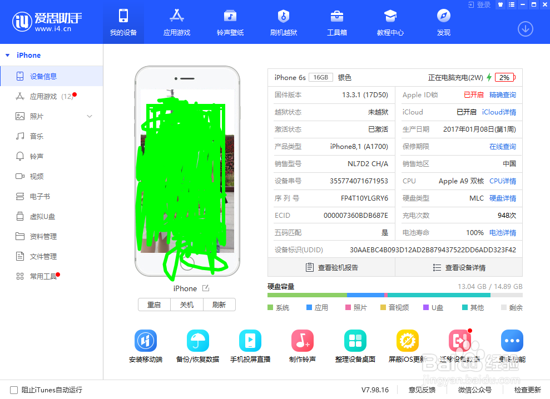Select 虚拟U盘 in the sidebar
Screen dimensions: 550x399
coord(52,216)
